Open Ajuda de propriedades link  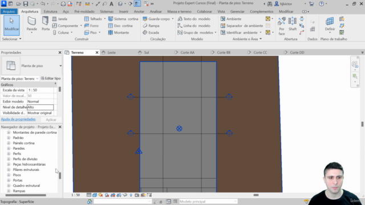click(18, 119)
